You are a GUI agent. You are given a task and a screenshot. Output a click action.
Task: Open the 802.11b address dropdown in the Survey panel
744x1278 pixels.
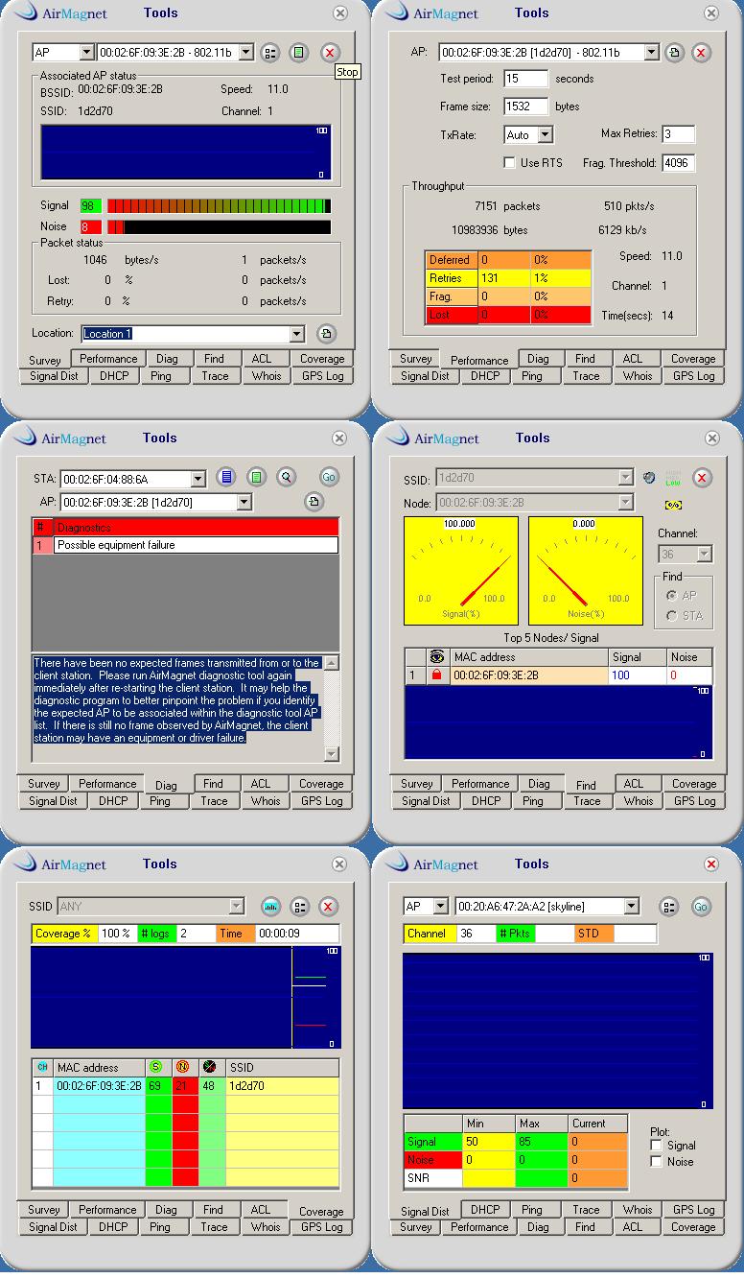click(x=246, y=52)
